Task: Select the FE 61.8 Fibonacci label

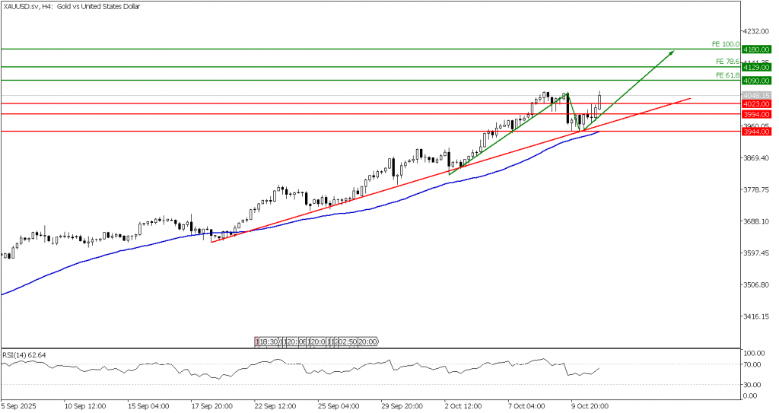Action: pyautogui.click(x=727, y=75)
